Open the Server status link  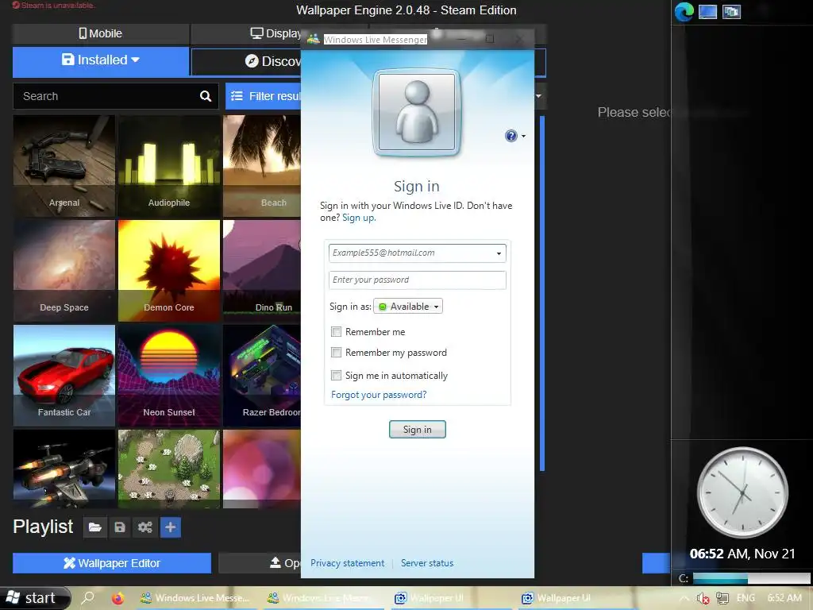coord(427,563)
